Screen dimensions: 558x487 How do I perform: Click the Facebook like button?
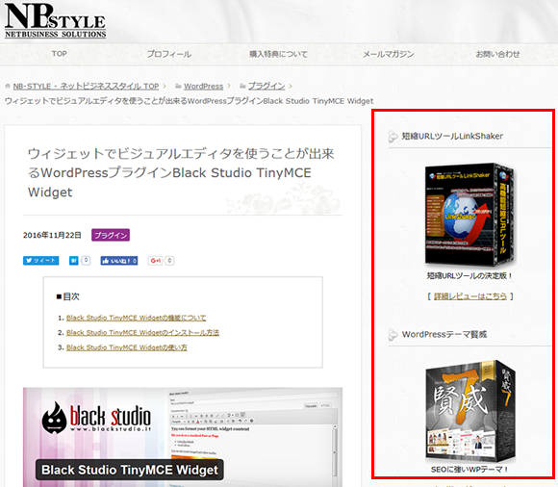point(119,261)
